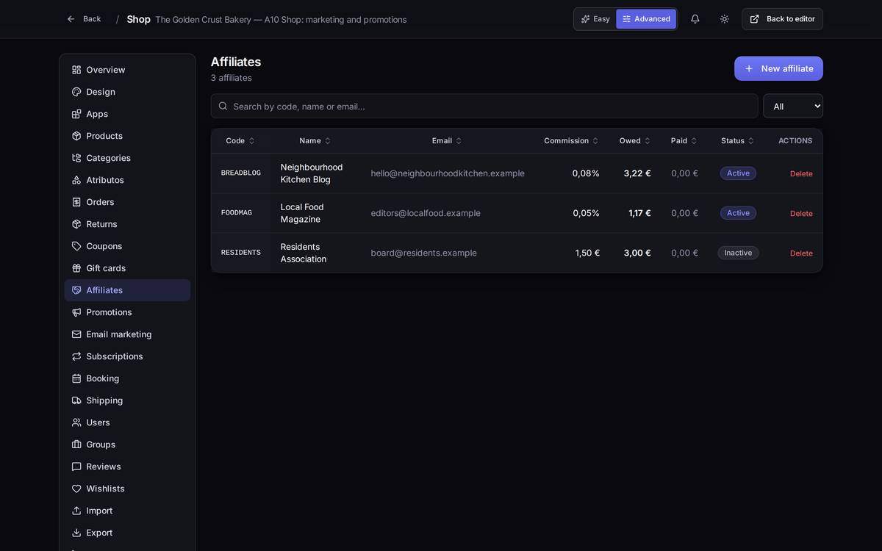Click the 3,22 € owed amount

(x=637, y=173)
